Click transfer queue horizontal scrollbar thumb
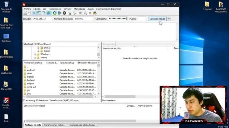The height and width of the screenshot is (128, 229). tap(81, 121)
